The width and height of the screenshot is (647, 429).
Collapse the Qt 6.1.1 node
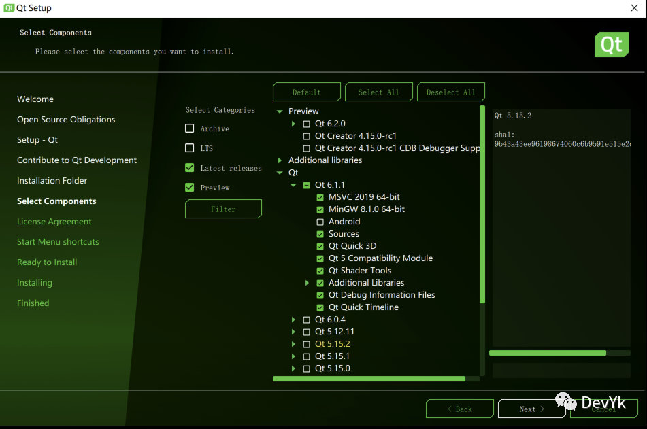(293, 185)
